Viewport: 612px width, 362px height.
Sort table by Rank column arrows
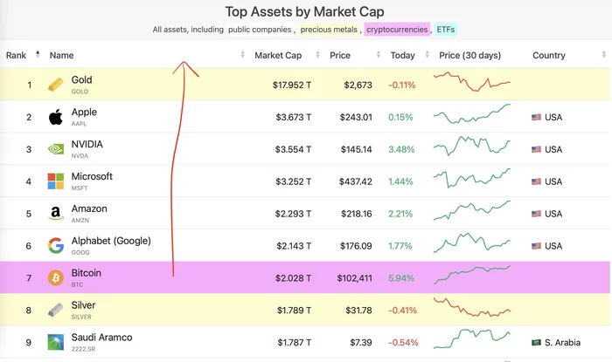click(38, 55)
